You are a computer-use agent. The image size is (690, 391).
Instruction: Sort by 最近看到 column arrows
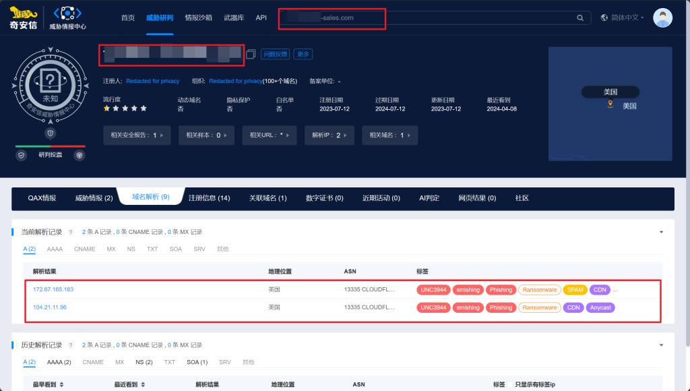[x=143, y=384]
